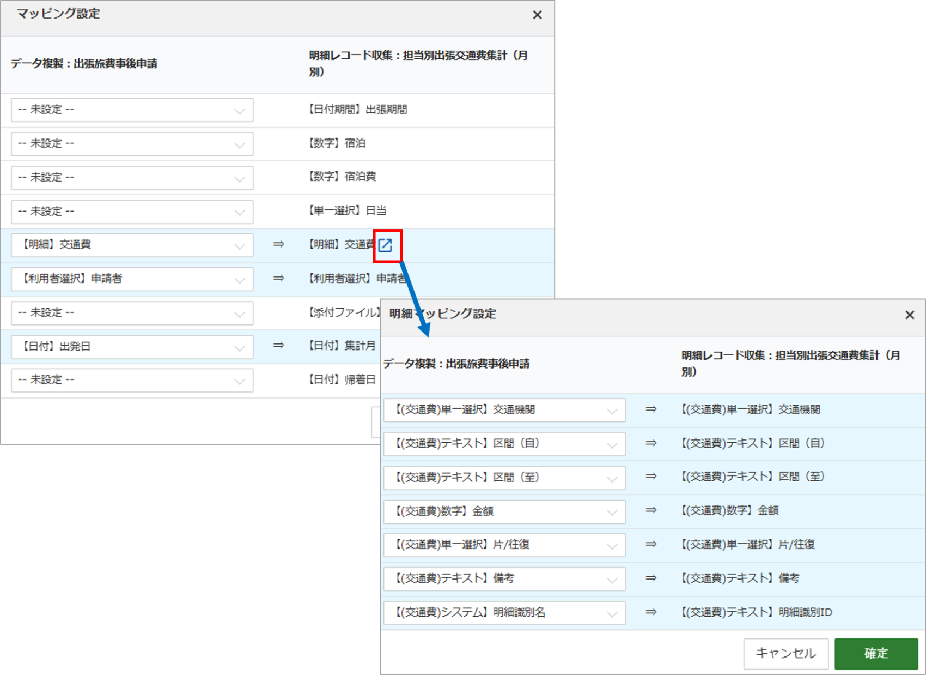Click the 明細マッピング設定 dialog title

pos(442,314)
